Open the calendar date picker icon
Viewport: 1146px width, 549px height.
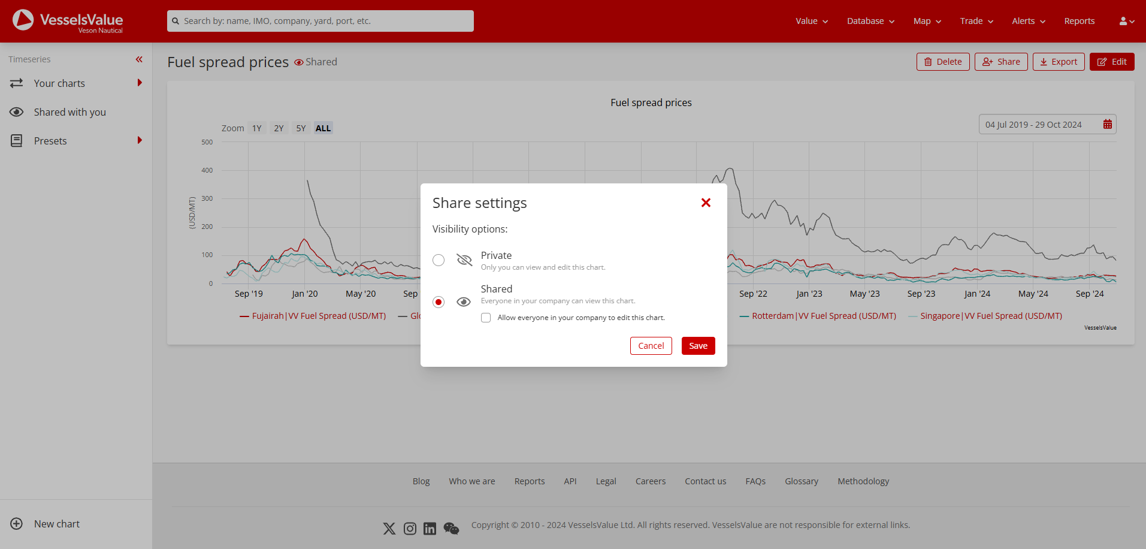[1108, 124]
